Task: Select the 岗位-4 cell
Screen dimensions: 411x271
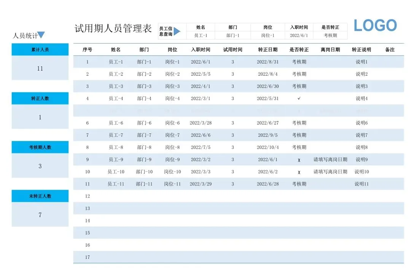Action: [172, 98]
